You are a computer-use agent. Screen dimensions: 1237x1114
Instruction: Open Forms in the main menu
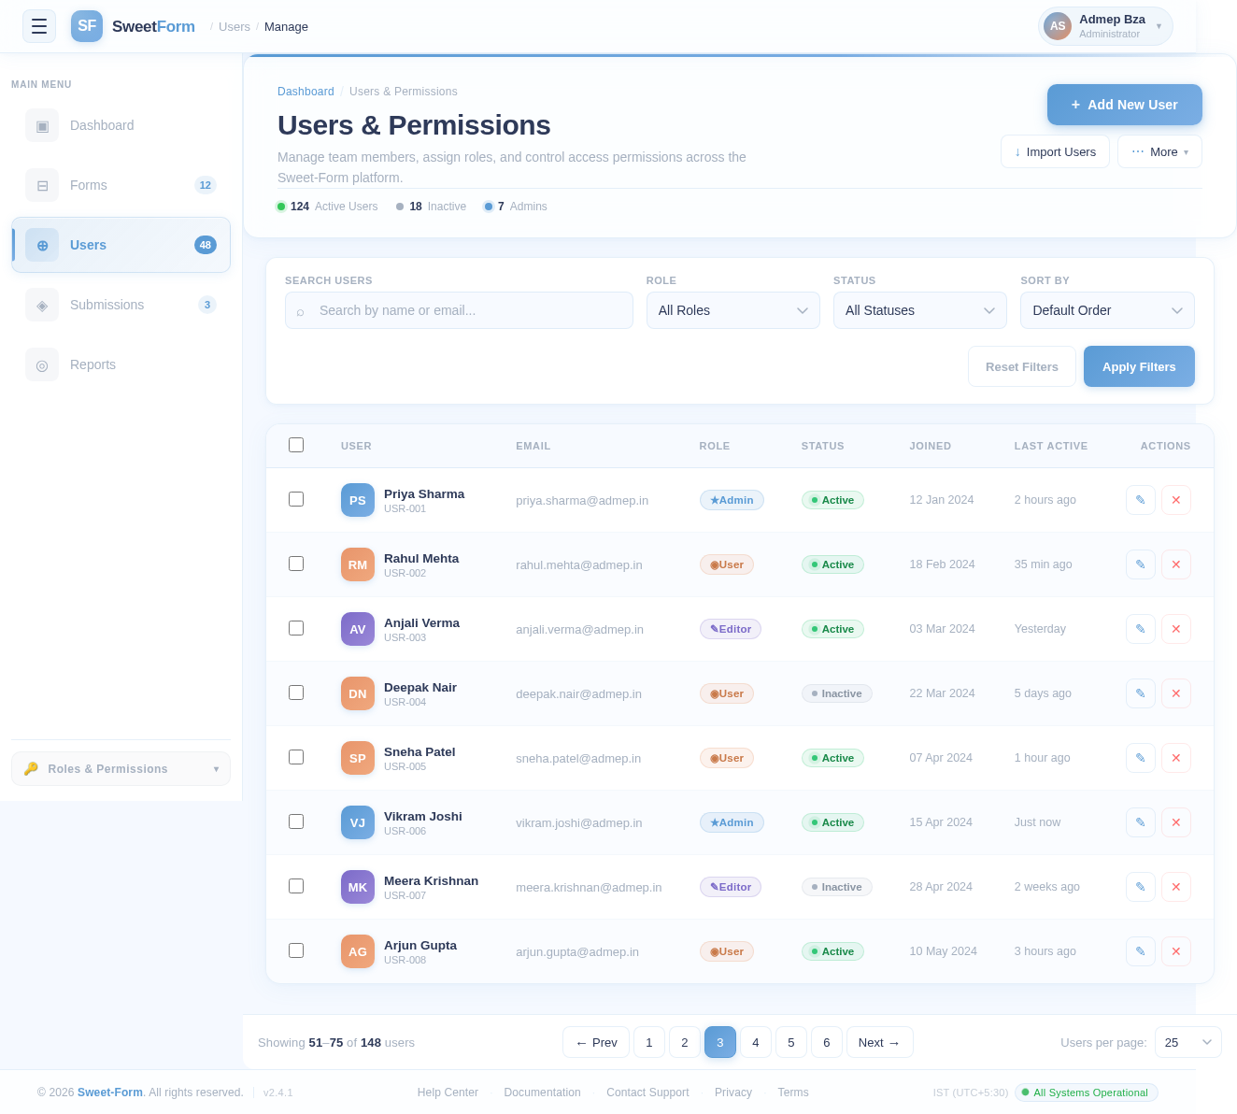click(x=121, y=185)
